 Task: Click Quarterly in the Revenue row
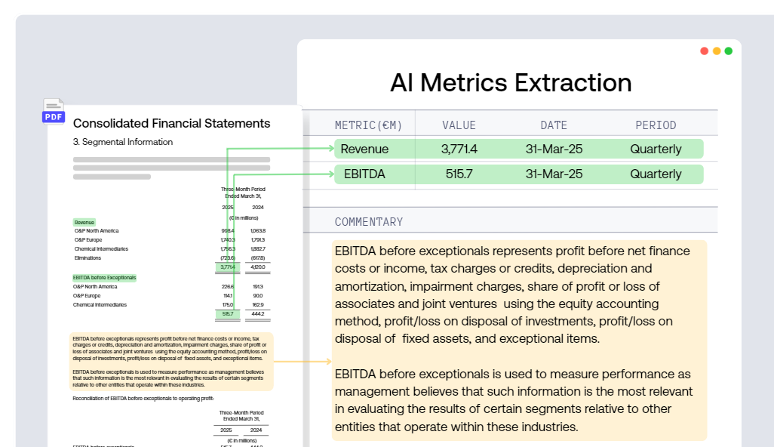(x=656, y=150)
